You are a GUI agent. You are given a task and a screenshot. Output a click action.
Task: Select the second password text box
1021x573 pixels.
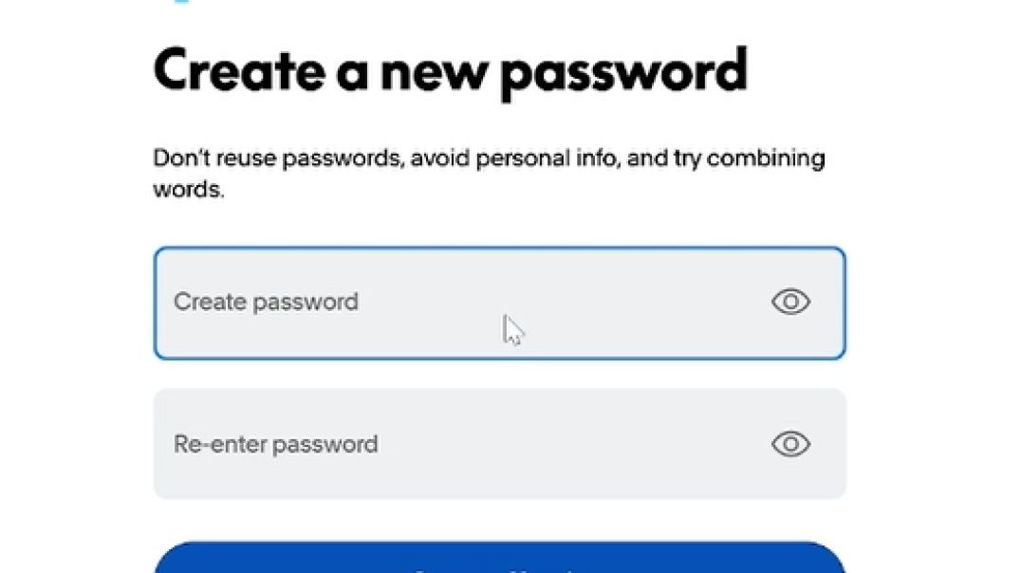(455, 444)
